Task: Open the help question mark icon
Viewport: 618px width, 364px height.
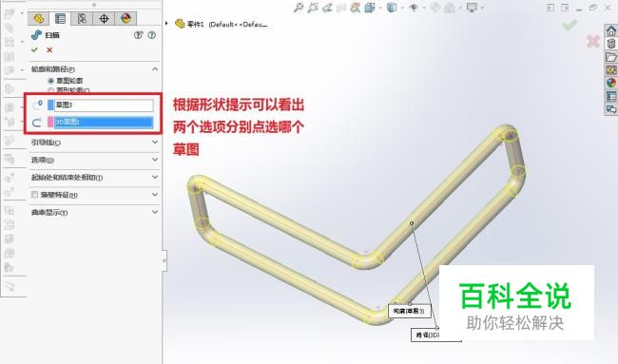Action: click(152, 35)
